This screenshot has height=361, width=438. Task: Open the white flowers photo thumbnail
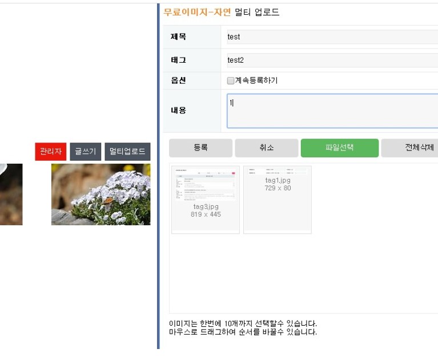tap(101, 194)
